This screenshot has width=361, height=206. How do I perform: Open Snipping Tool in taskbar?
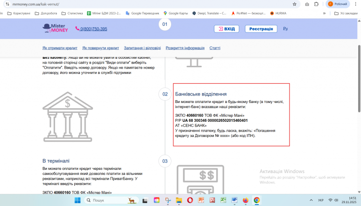point(168,200)
